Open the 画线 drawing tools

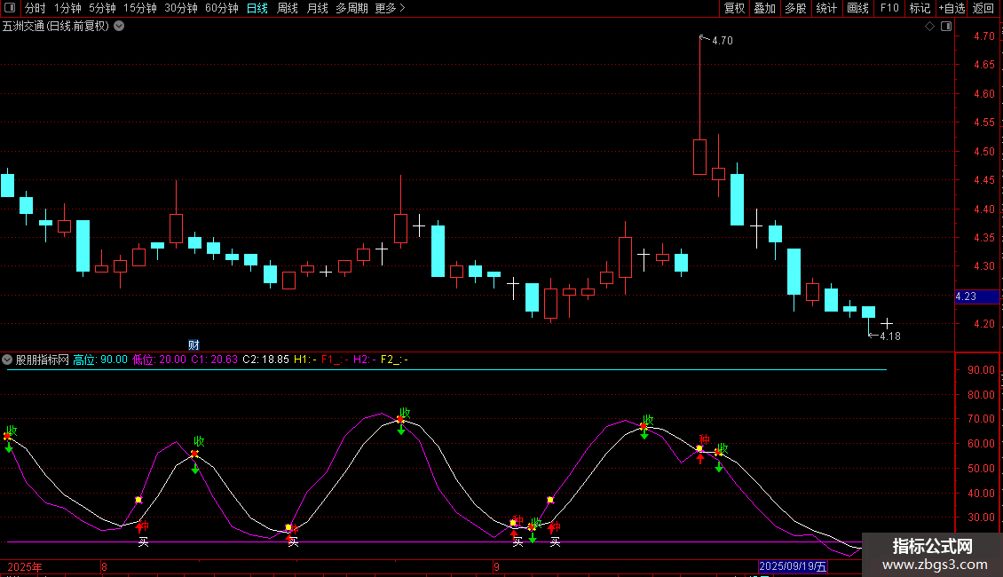click(857, 8)
